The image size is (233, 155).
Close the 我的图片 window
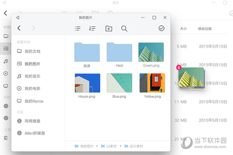click(x=165, y=17)
